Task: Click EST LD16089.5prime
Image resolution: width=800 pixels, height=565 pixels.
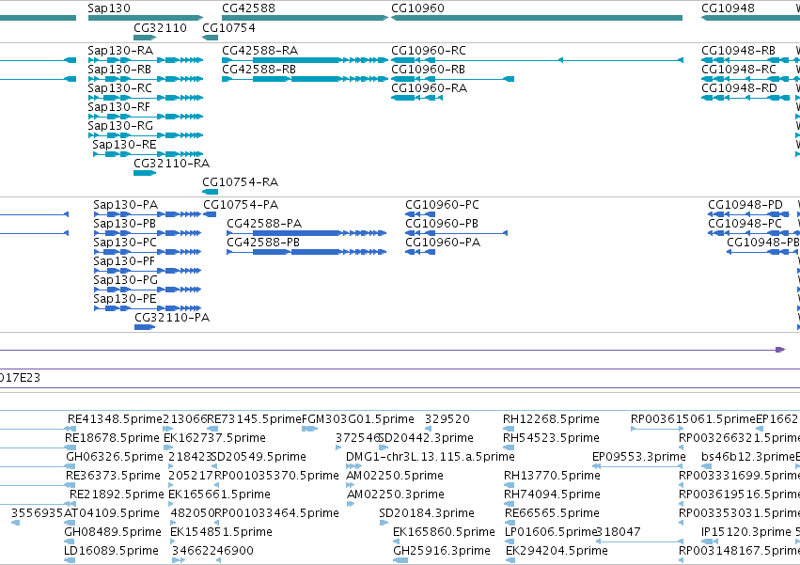Action: [x=111, y=551]
